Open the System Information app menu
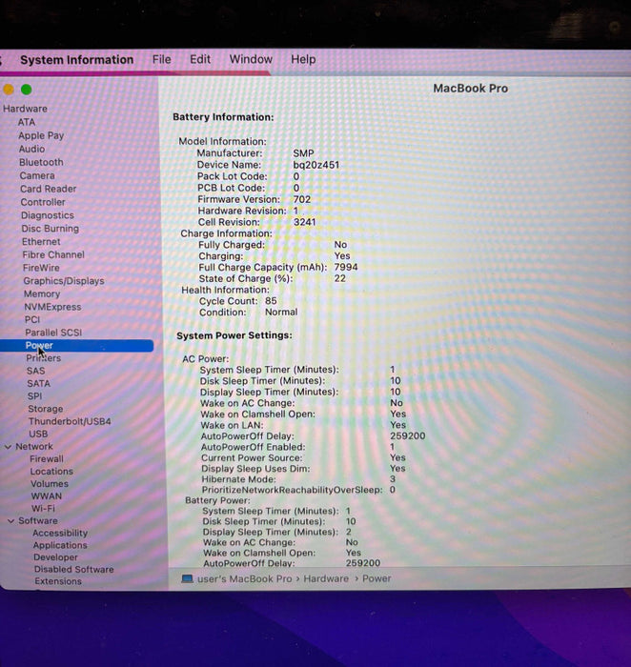 pos(76,60)
